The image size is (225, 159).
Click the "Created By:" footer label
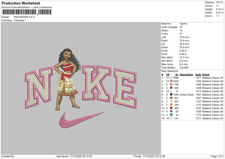[8, 156]
